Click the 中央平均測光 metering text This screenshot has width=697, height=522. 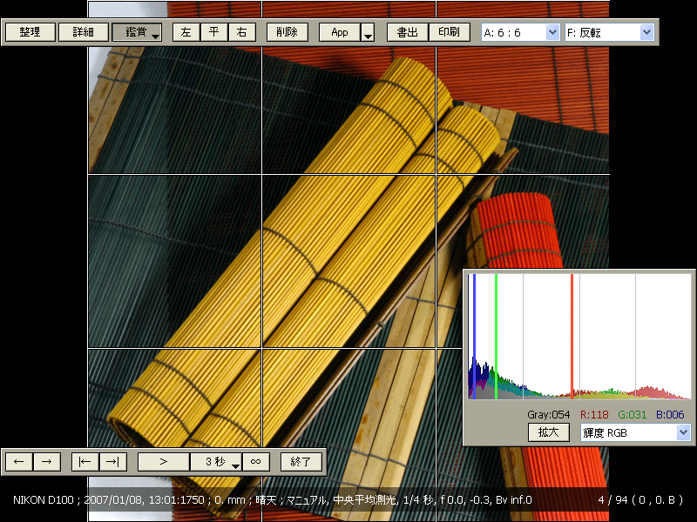coord(364,500)
